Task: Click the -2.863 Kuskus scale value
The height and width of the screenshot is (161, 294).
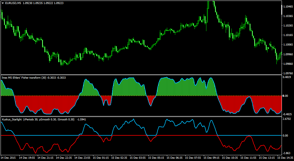Action: pyautogui.click(x=287, y=153)
